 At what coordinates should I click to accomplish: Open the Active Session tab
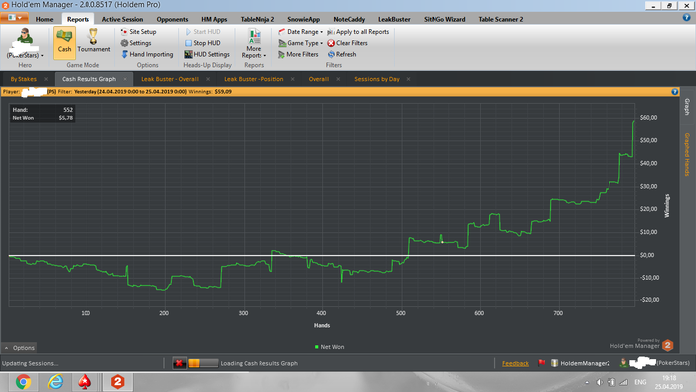(122, 19)
